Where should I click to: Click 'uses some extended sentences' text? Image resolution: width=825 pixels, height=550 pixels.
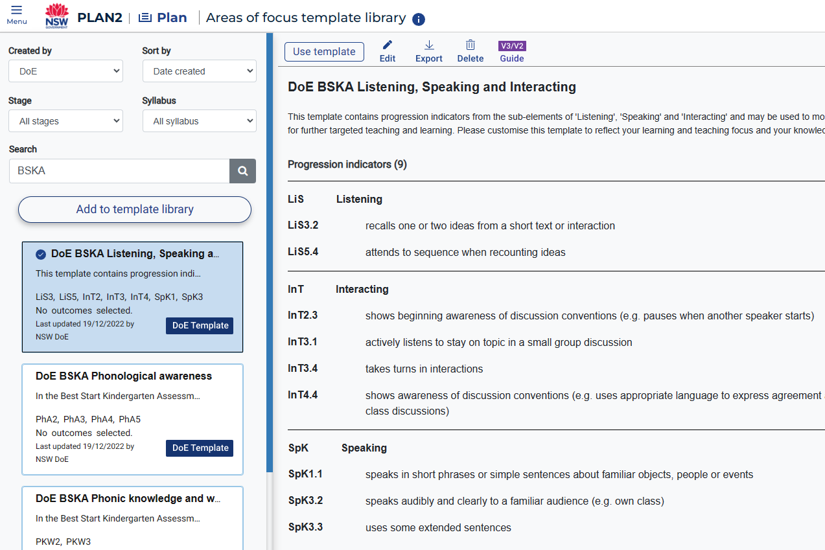tap(438, 527)
